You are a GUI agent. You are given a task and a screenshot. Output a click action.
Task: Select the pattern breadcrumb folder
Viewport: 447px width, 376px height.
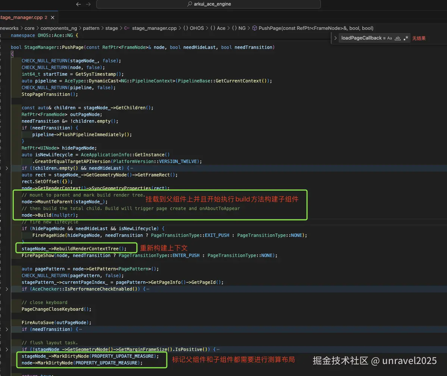coord(91,28)
